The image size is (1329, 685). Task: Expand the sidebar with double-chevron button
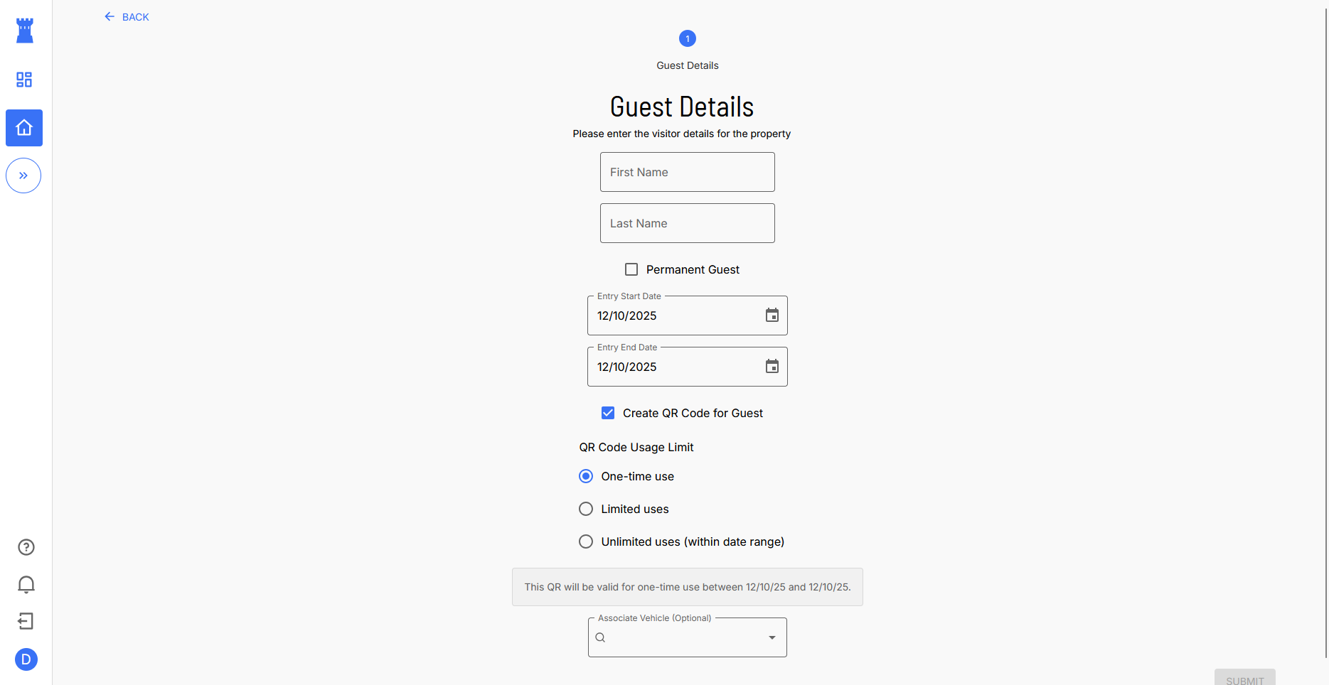(23, 176)
